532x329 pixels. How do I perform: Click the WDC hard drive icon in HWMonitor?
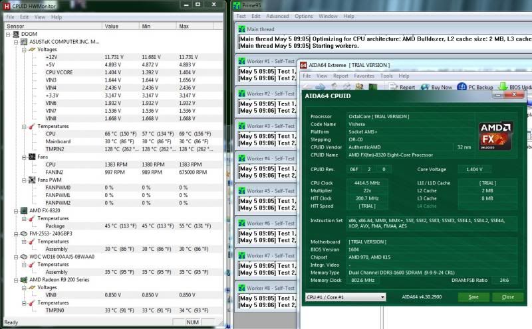(x=24, y=257)
